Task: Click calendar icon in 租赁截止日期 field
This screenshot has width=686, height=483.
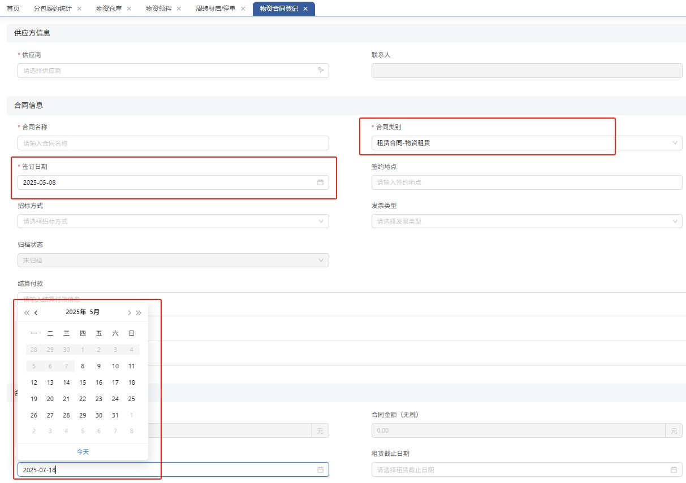Action: 674,469
